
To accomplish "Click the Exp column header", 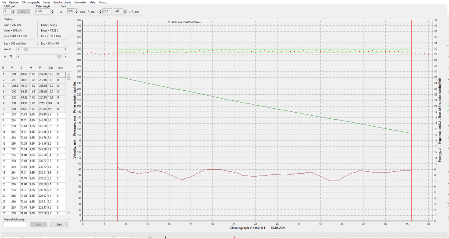I will [50, 68].
